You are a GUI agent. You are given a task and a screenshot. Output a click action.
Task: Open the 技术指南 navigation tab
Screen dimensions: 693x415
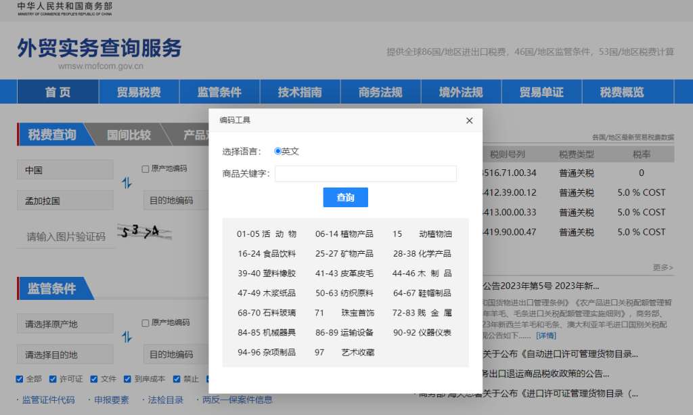[x=300, y=92]
